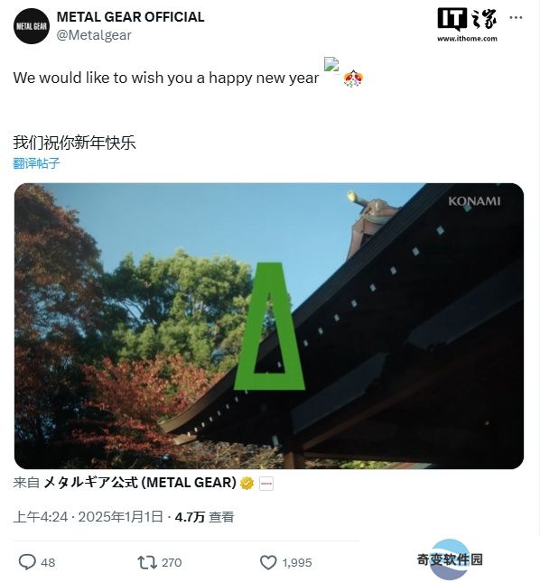Click the retweet arrows icon
Viewport: 540px width, 582px height.
(148, 562)
